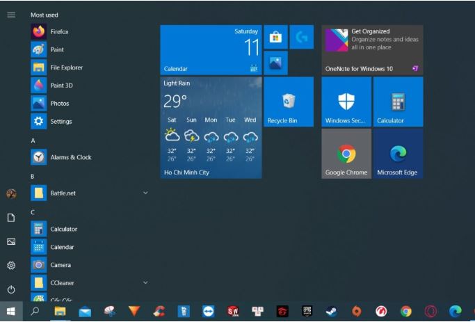Launch CCleaner from the taskbar
475x322 pixels.
coord(159,311)
